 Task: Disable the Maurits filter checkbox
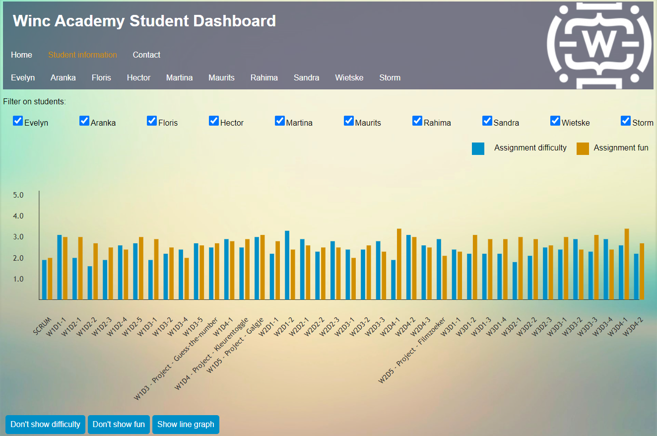[x=349, y=121]
